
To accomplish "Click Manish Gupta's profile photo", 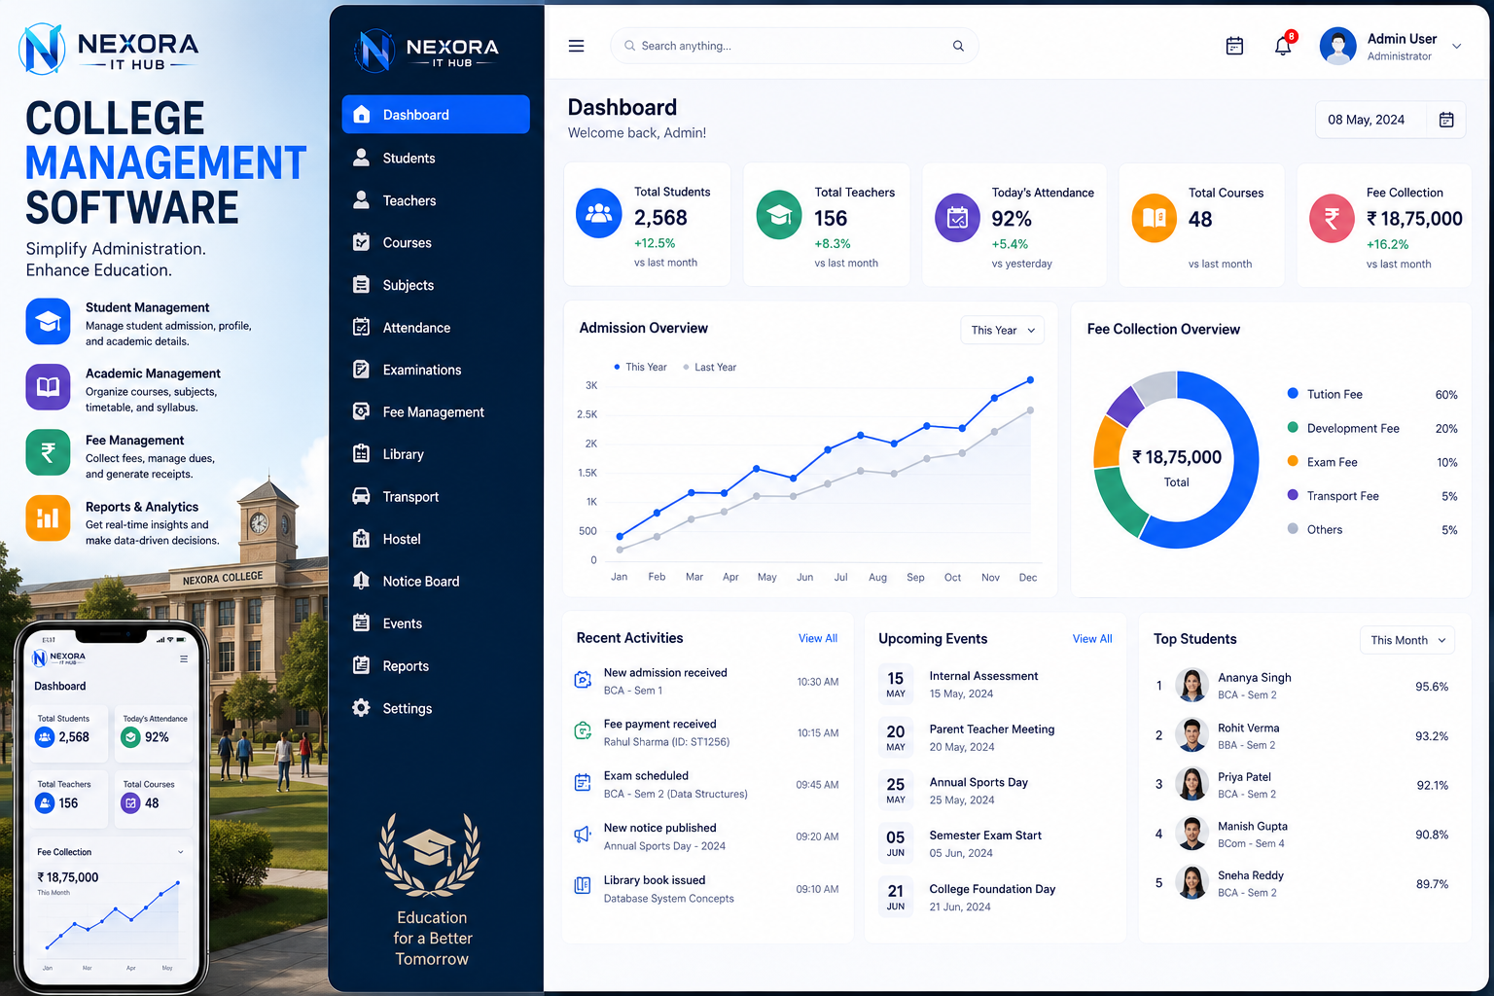I will [x=1192, y=834].
